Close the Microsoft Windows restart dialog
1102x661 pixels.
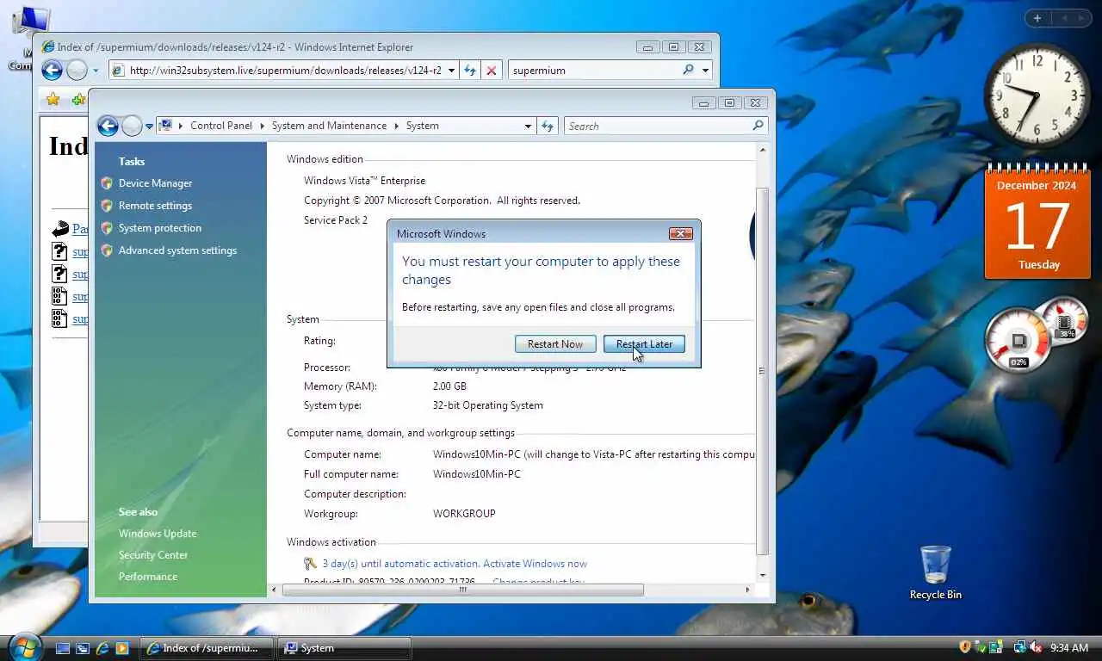[680, 233]
